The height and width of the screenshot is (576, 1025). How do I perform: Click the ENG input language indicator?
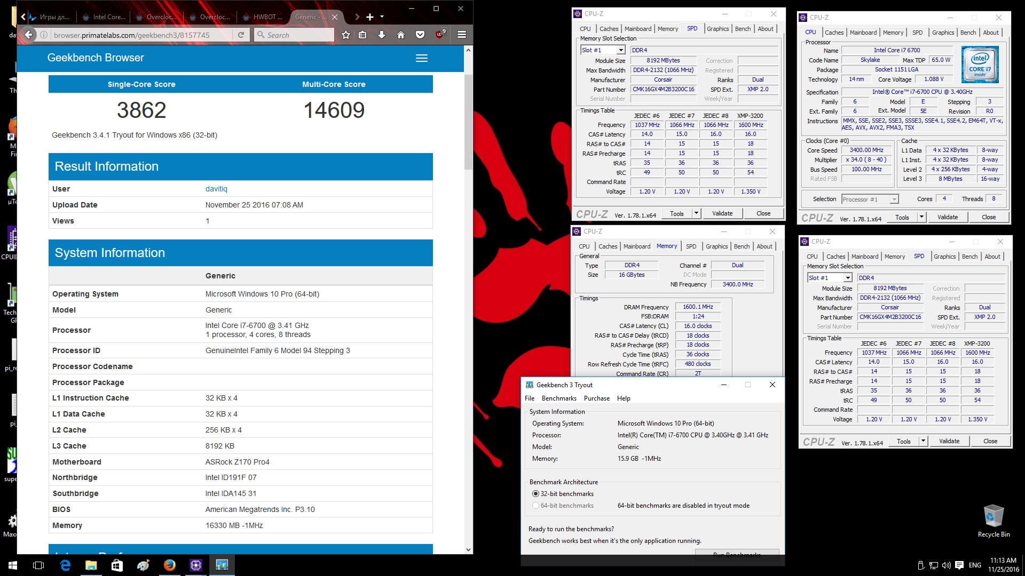[975, 565]
